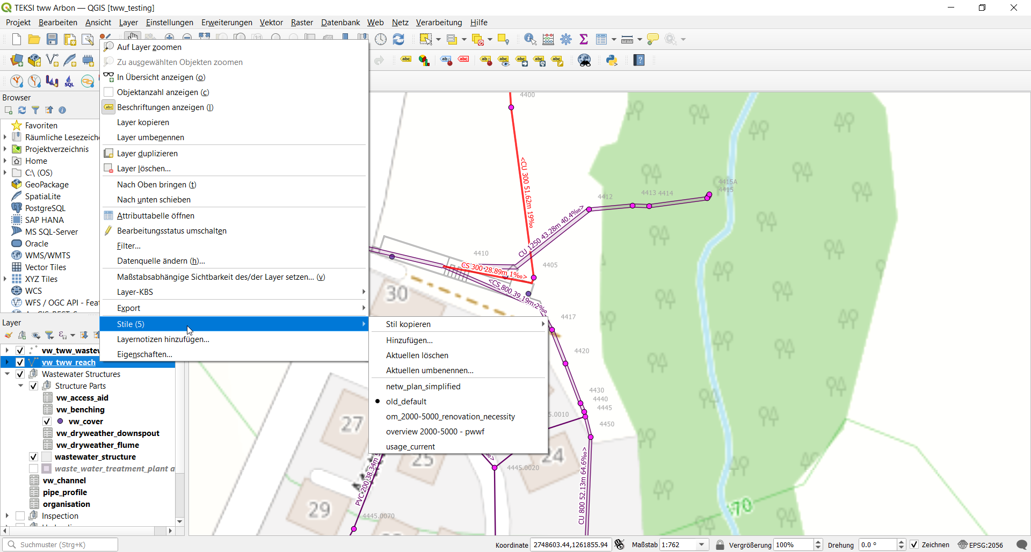Choose Attributtabelle öffnen from context menu
The image size is (1031, 552).
tap(234, 216)
